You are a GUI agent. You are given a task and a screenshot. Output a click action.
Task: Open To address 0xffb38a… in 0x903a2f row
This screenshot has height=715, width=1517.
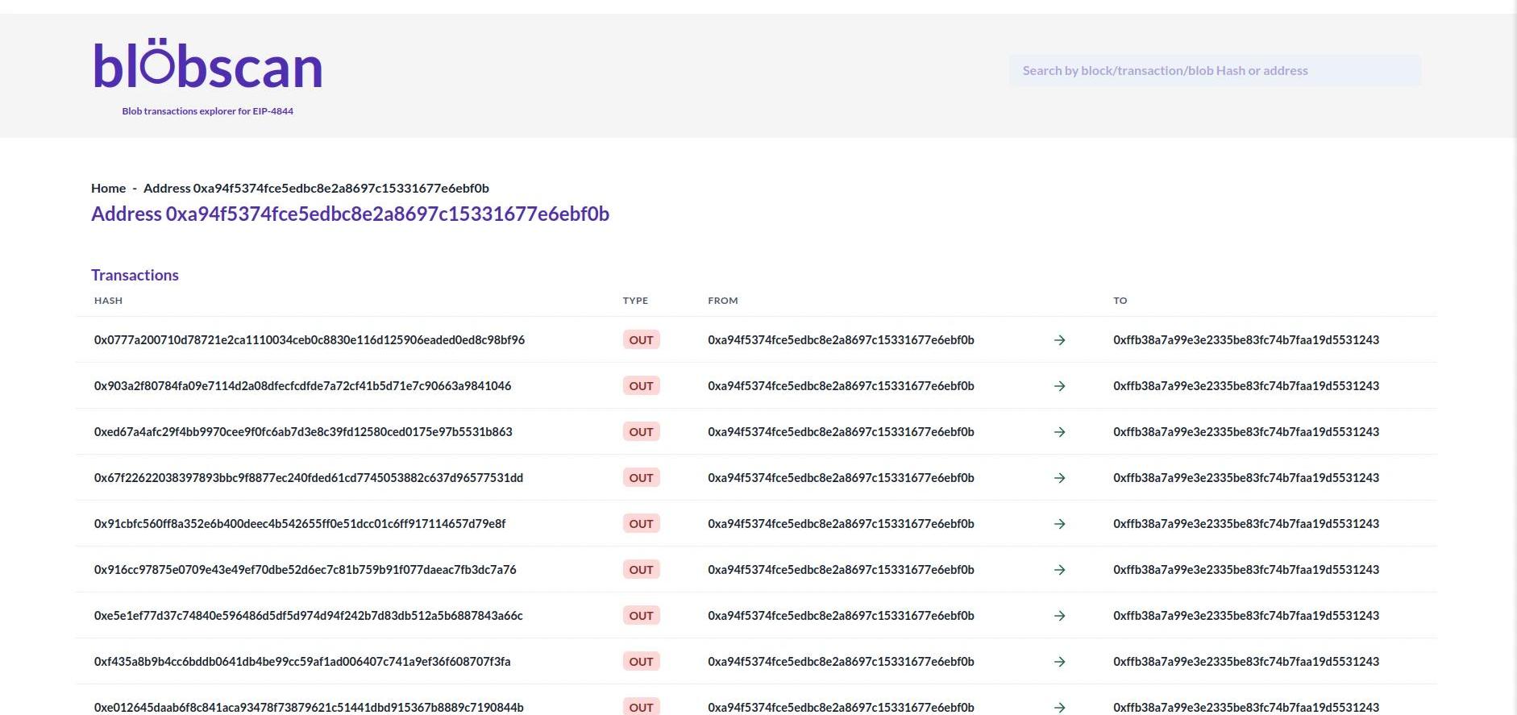pos(1246,386)
